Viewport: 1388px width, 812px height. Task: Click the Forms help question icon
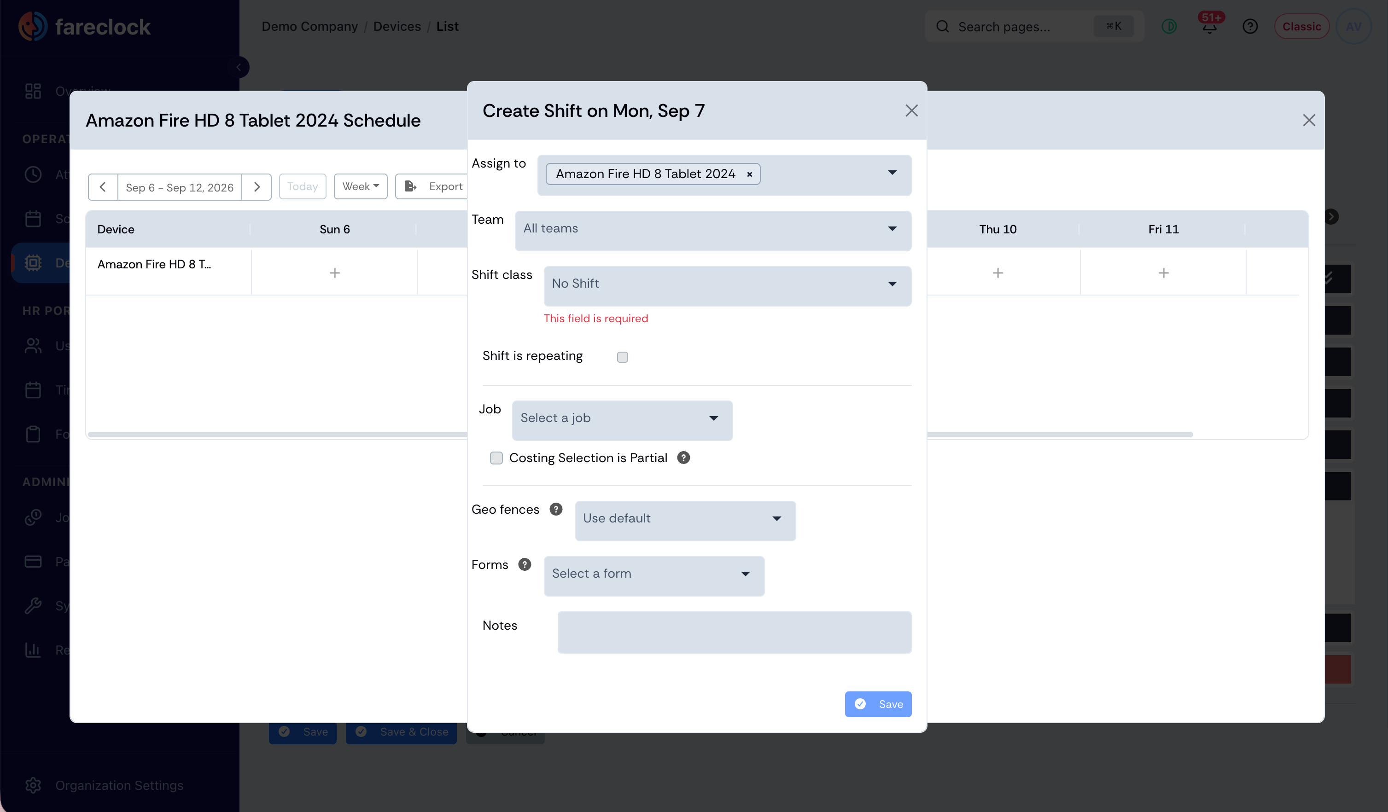coord(525,564)
